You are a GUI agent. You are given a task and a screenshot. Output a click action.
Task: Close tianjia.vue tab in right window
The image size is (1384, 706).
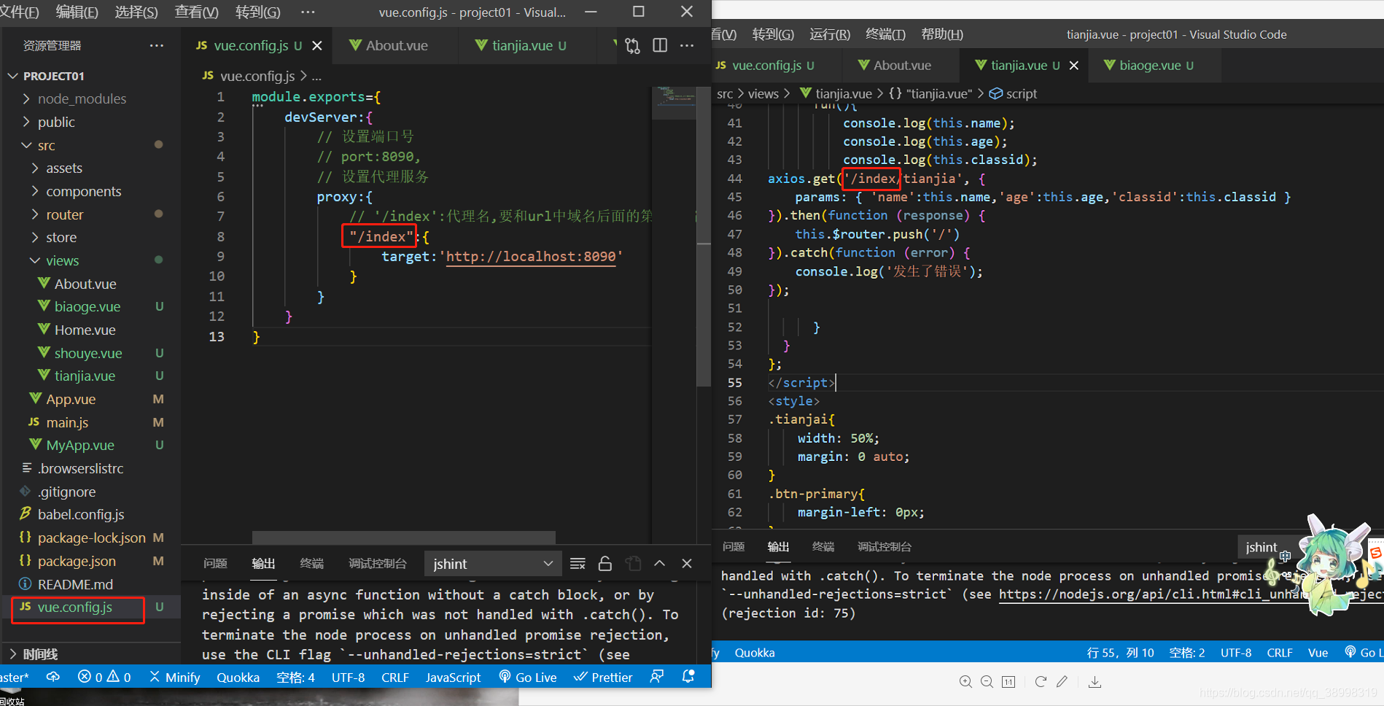[1074, 65]
